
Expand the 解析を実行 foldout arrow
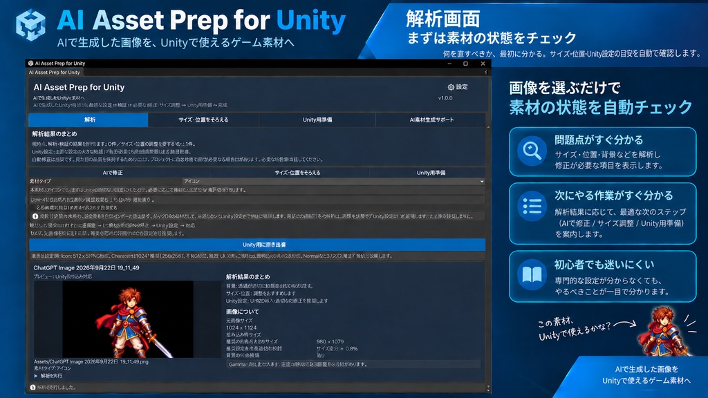click(36, 375)
